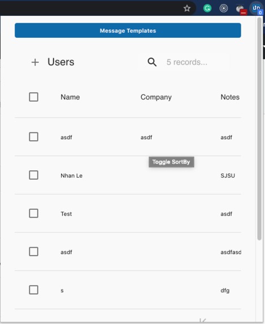Image resolution: width=265 pixels, height=324 pixels.
Task: Click the search magnifier icon
Action: pos(152,62)
